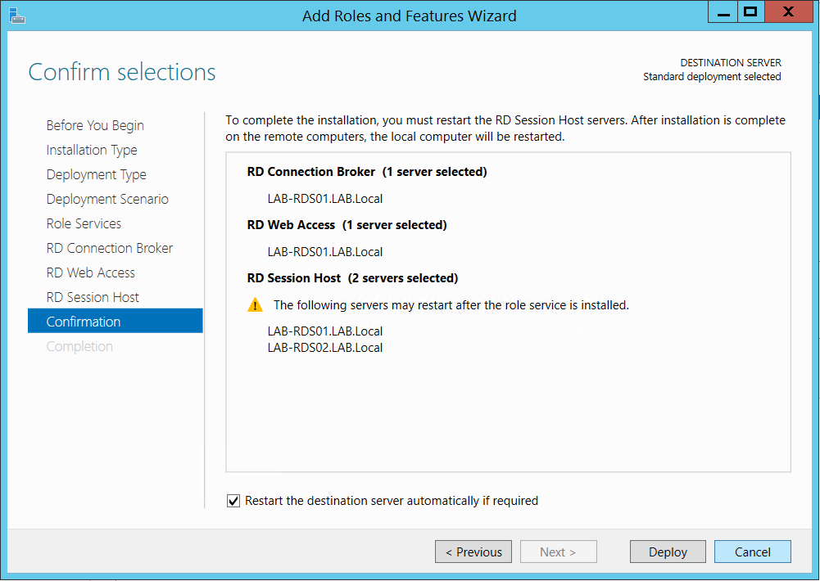Navigate to the Role Services step
Viewport: 820px width, 581px height.
pyautogui.click(x=84, y=223)
